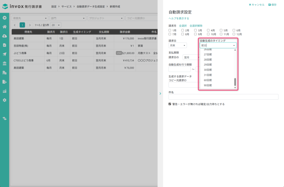This screenshot has height=187, width=284.
Task: Click the invox logo icon
Action: pos(5,6)
